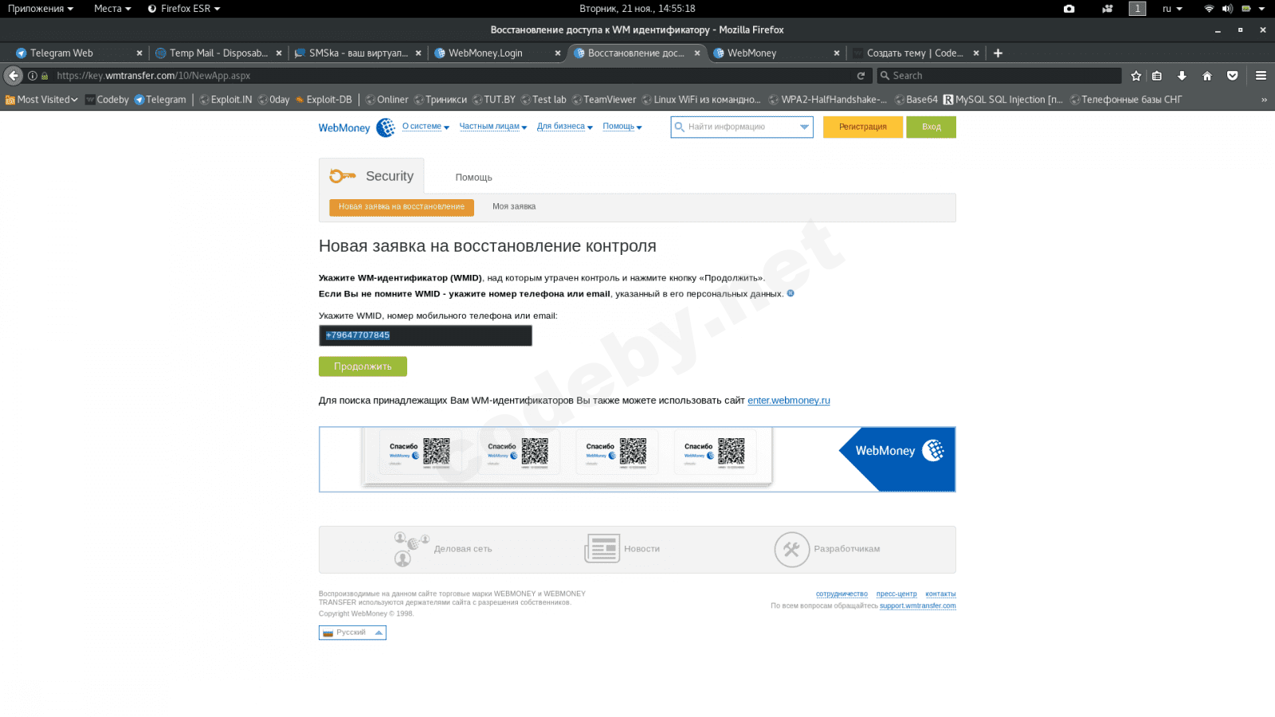Close the 'Создать тему | Code...' tab

point(976,53)
